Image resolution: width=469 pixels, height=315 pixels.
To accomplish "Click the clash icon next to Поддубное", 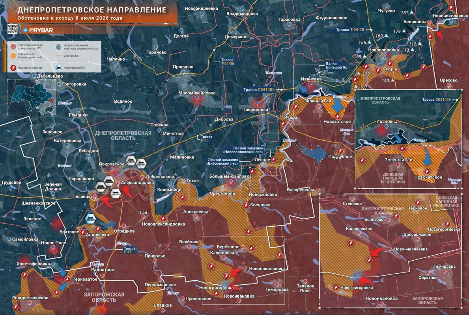I will [340, 151].
